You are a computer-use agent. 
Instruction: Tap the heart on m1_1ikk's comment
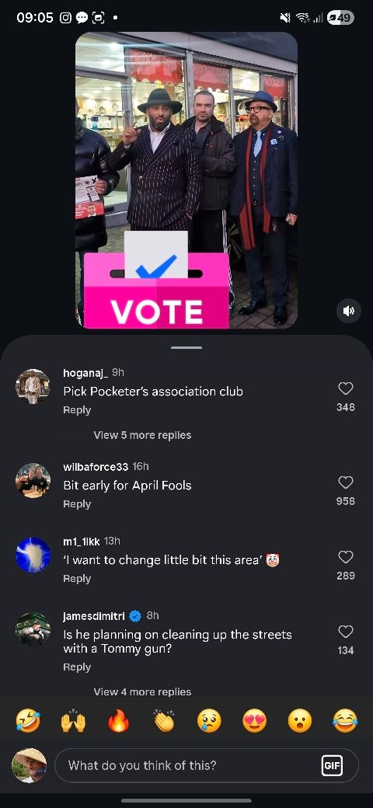(x=345, y=557)
